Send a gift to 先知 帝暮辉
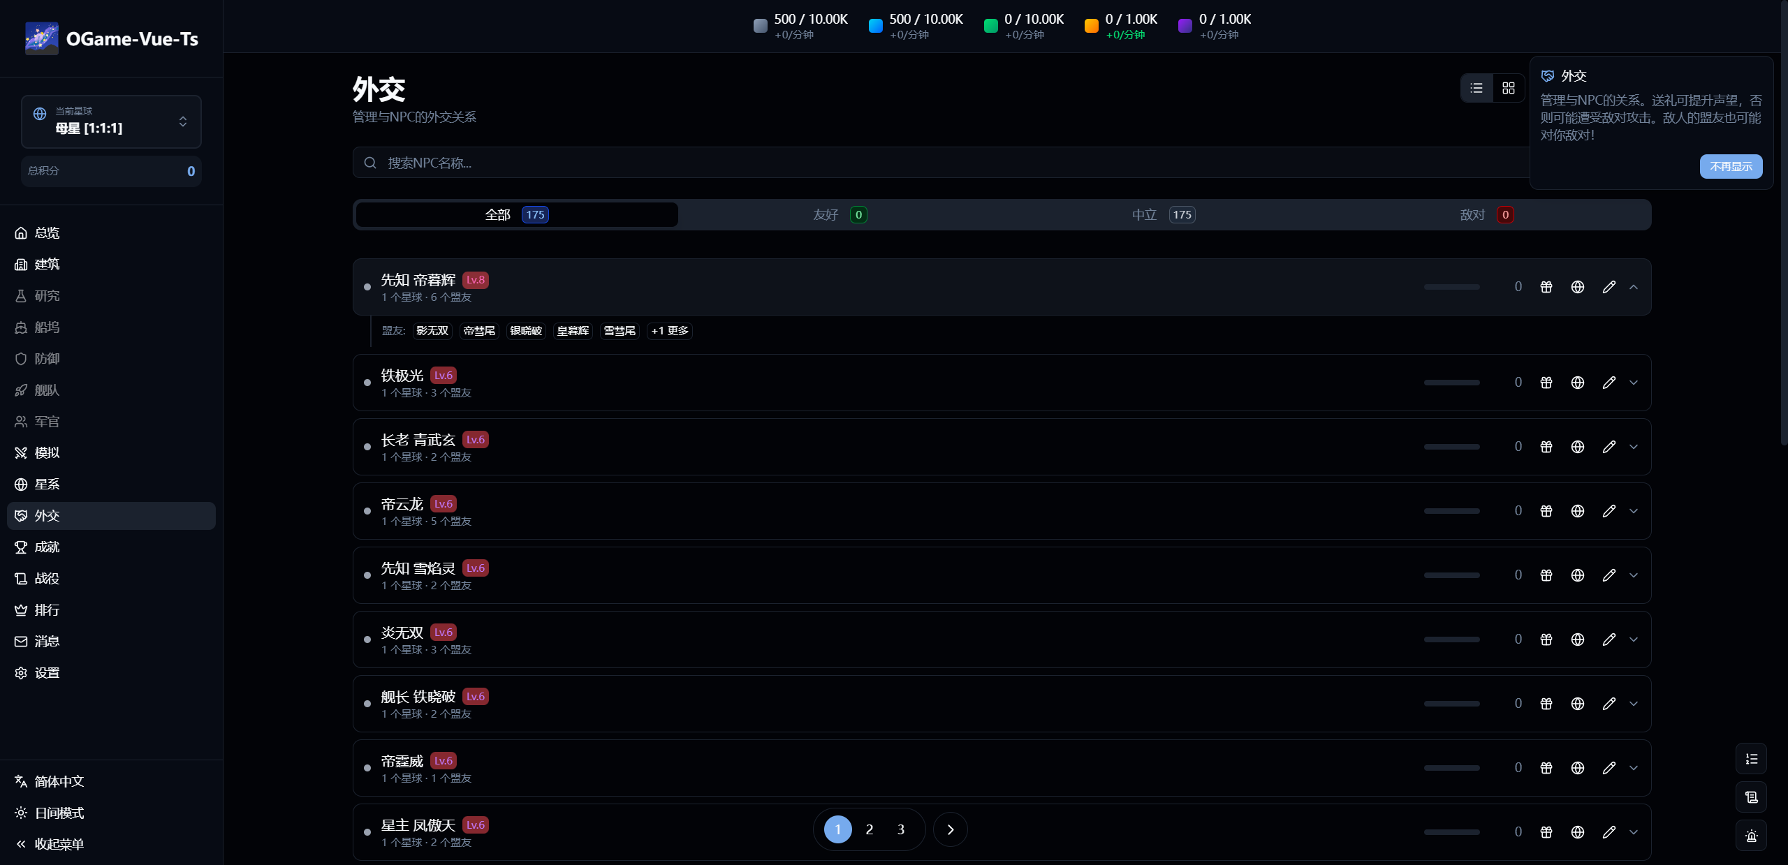The image size is (1788, 865). (1545, 287)
